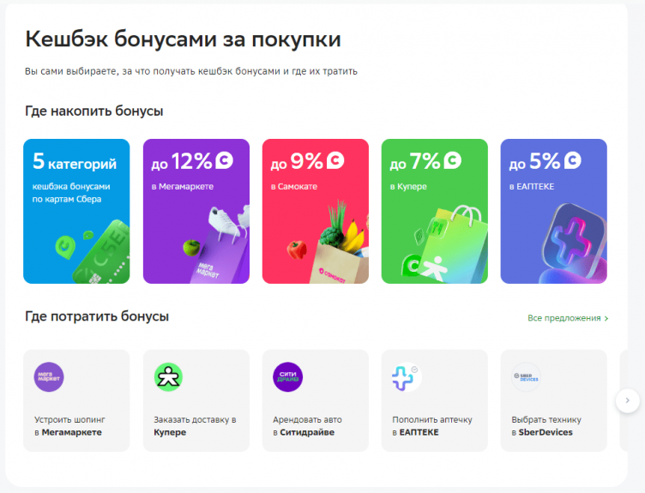Click the Где потратить бонусы heading
Image resolution: width=645 pixels, height=493 pixels.
click(97, 316)
